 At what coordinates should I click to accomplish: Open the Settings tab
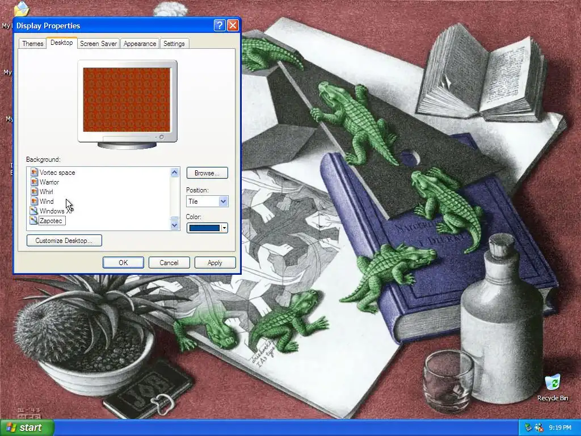coord(174,43)
